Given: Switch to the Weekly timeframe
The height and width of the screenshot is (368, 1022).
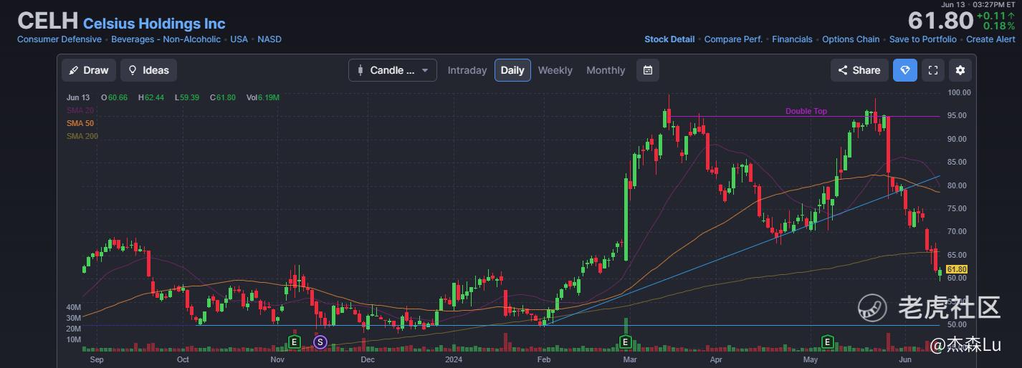Looking at the screenshot, I should [x=555, y=70].
